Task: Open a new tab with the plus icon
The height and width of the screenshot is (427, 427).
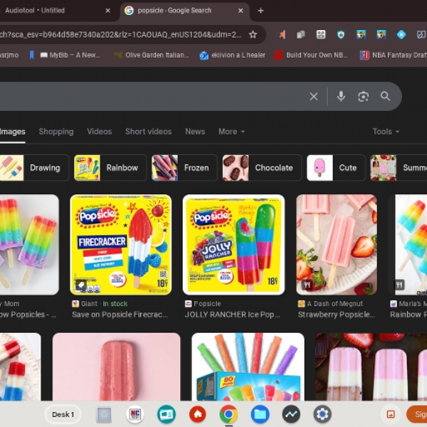Action: coord(260,11)
